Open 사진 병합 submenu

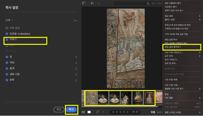tap(182, 98)
